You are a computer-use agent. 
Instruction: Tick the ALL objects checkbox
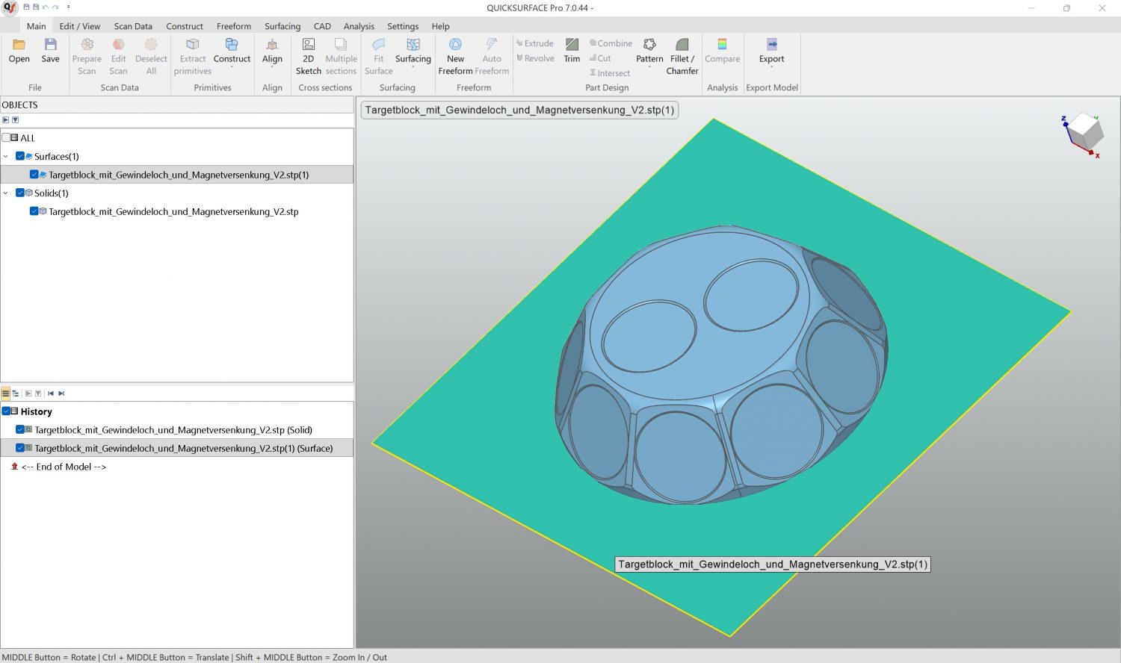[x=6, y=138]
